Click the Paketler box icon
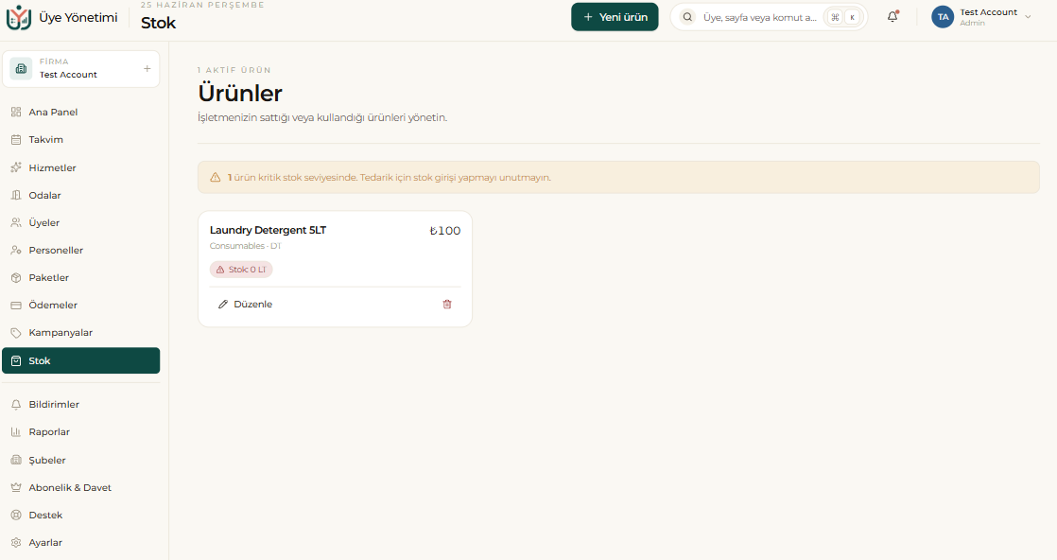Image resolution: width=1057 pixels, height=560 pixels. pyautogui.click(x=16, y=278)
